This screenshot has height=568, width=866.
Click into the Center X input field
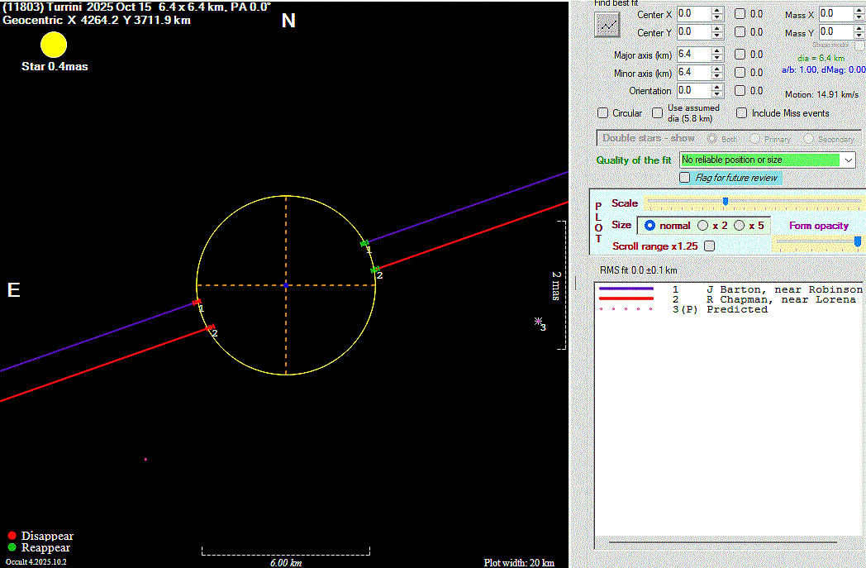click(x=692, y=14)
